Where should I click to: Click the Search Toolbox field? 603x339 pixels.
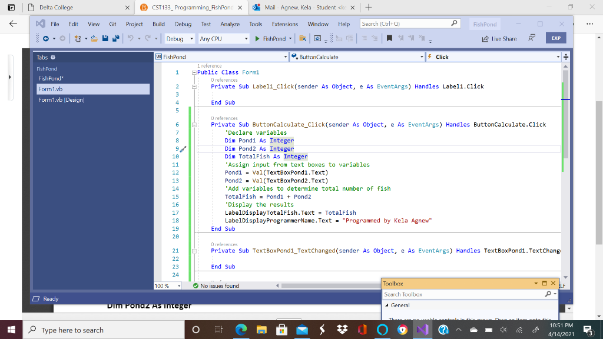[463, 294]
